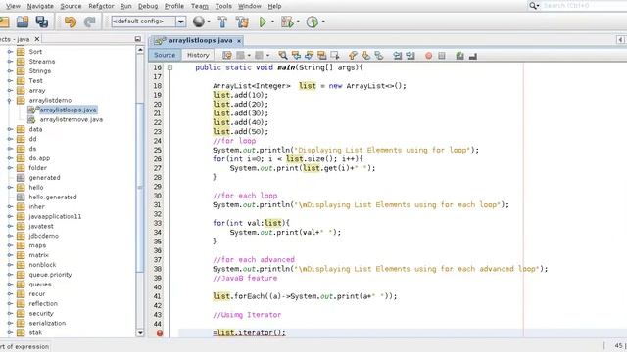Image resolution: width=627 pixels, height=352 pixels.
Task: Toggle Bookmark on current line
Action: [379, 56]
